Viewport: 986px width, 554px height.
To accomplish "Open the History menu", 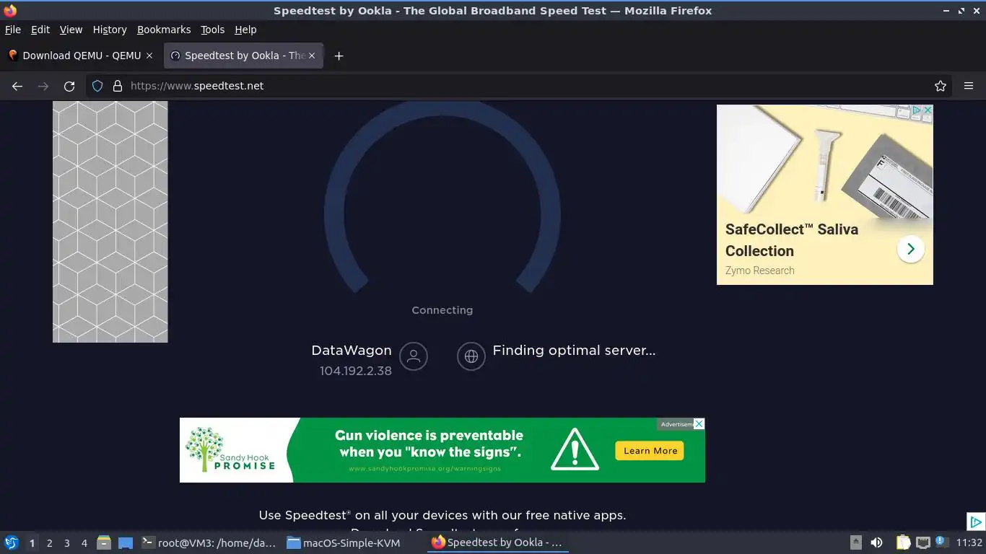I will click(x=110, y=30).
